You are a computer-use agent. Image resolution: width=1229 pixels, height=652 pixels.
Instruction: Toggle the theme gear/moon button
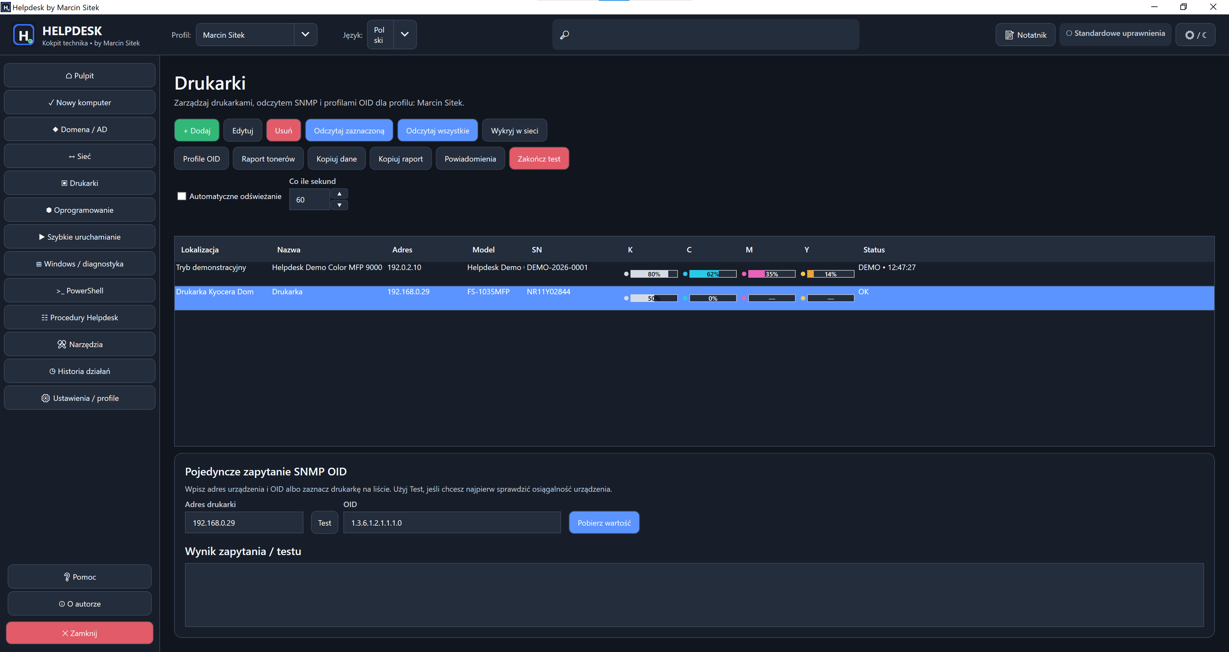coord(1196,35)
